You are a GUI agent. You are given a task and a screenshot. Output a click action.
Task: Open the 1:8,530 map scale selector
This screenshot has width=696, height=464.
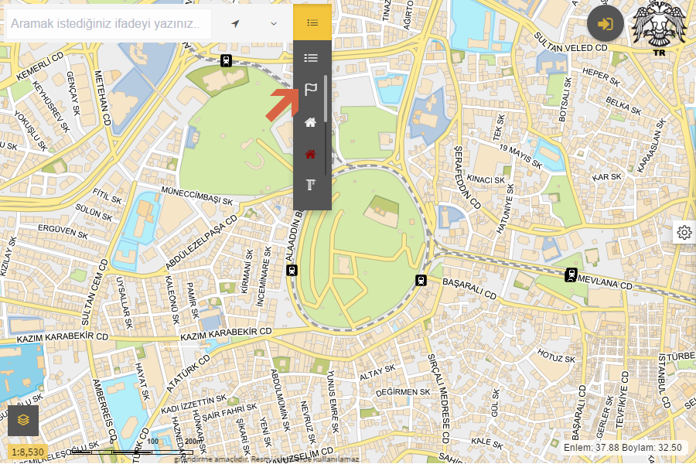[x=27, y=451]
